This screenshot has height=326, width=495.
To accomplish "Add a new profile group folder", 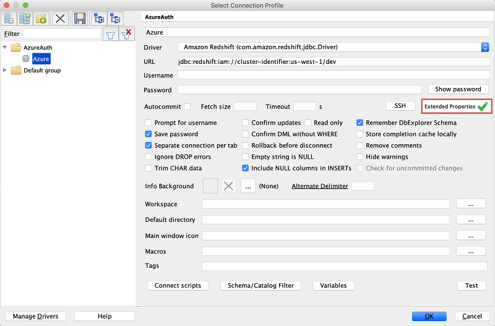I will [41, 19].
